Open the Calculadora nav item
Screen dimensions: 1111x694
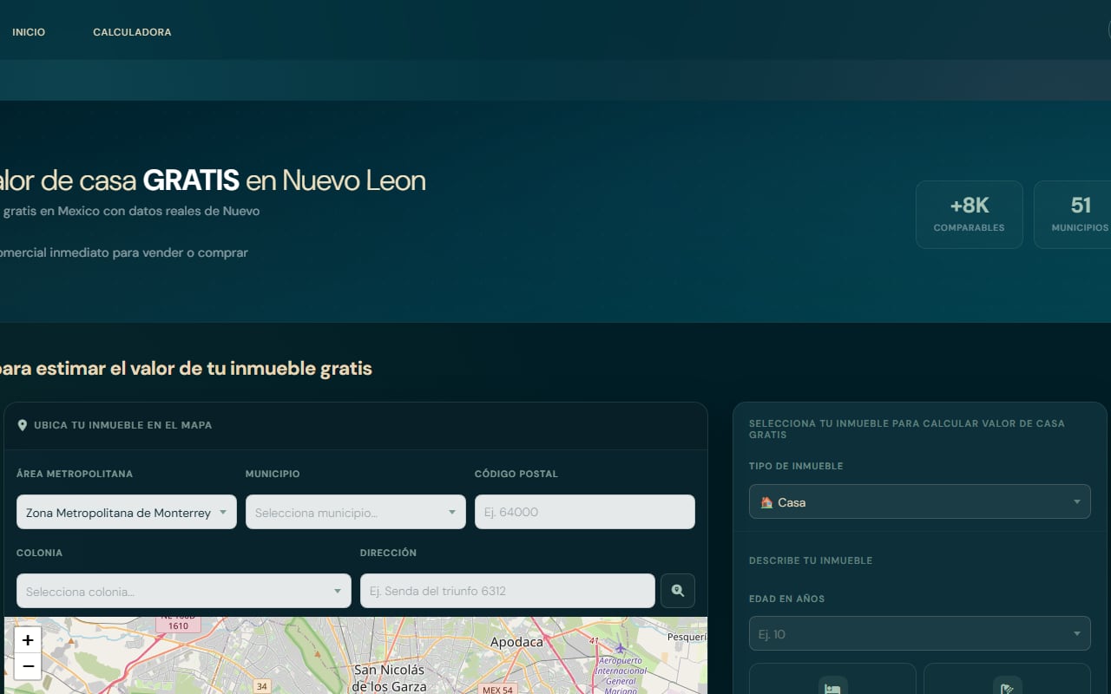[x=132, y=32]
